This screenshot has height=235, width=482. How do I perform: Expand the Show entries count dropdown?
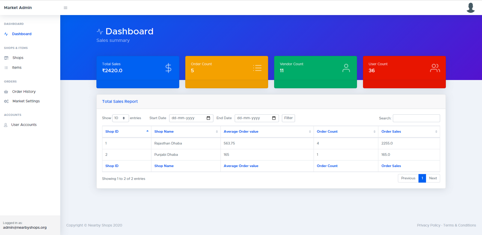(120, 118)
